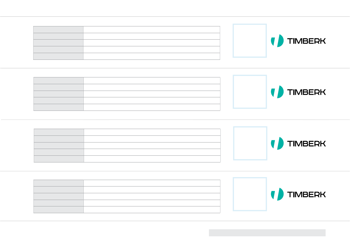Click the teal Timberk emblem in first section
This screenshot has height=246, width=350.
[277, 41]
